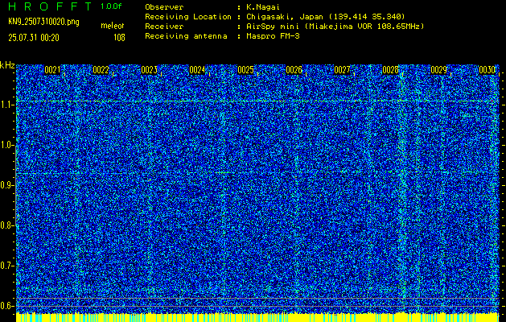
Task: Click the 1.1 frequency axis label
Action: [7, 105]
